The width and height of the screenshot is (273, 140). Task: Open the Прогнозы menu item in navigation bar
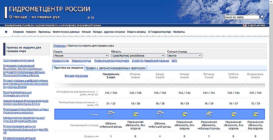pyautogui.click(x=44, y=32)
